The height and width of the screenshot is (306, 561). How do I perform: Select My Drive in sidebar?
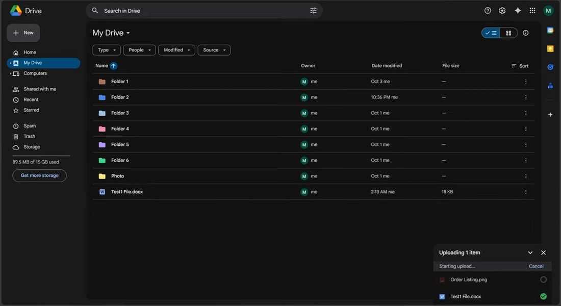[43, 63]
